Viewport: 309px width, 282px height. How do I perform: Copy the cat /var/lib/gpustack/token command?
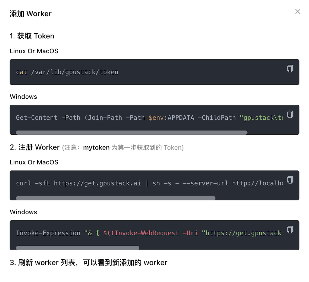click(x=290, y=69)
